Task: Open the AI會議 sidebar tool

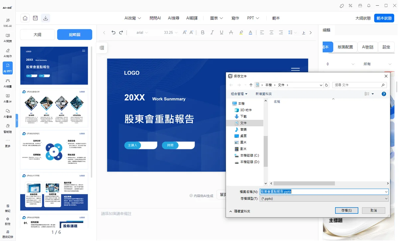Action: pos(7,113)
